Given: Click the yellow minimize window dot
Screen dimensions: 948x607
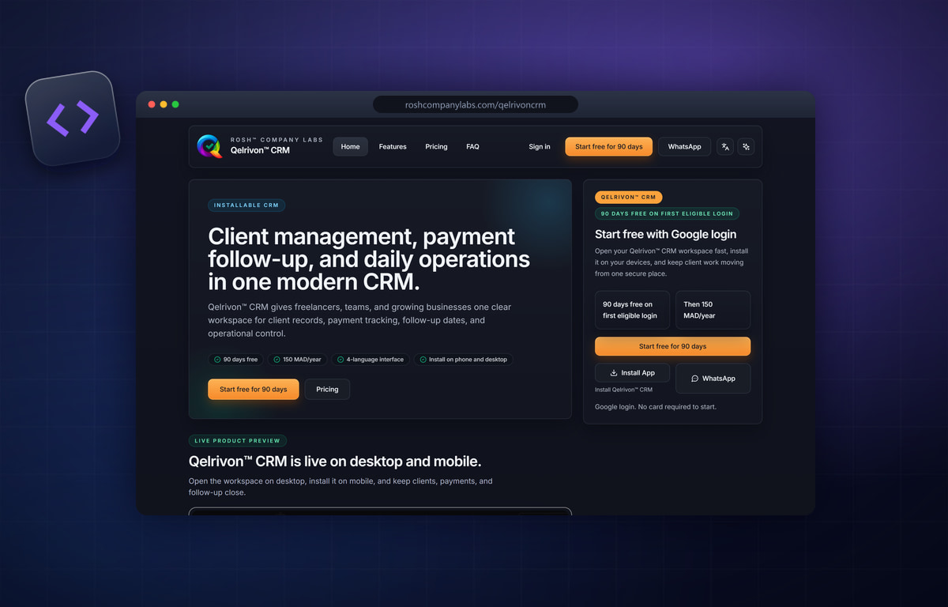Looking at the screenshot, I should click(164, 104).
